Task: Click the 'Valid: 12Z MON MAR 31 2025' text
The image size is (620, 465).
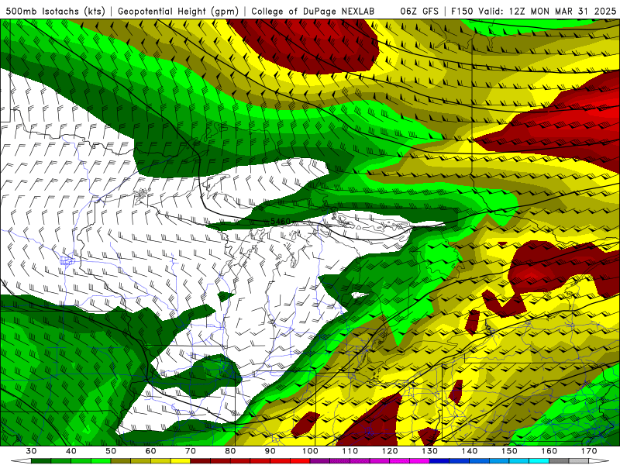Action: tap(546, 11)
